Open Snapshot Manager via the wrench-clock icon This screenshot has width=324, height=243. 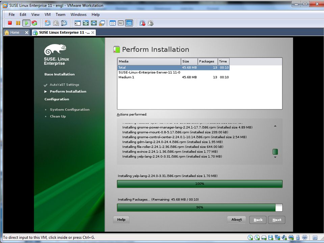pos(64,23)
